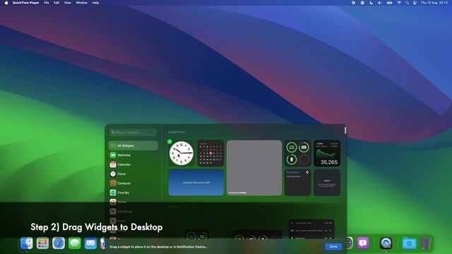Open the Help menu
The width and height of the screenshot is (452, 254).
(x=95, y=3)
